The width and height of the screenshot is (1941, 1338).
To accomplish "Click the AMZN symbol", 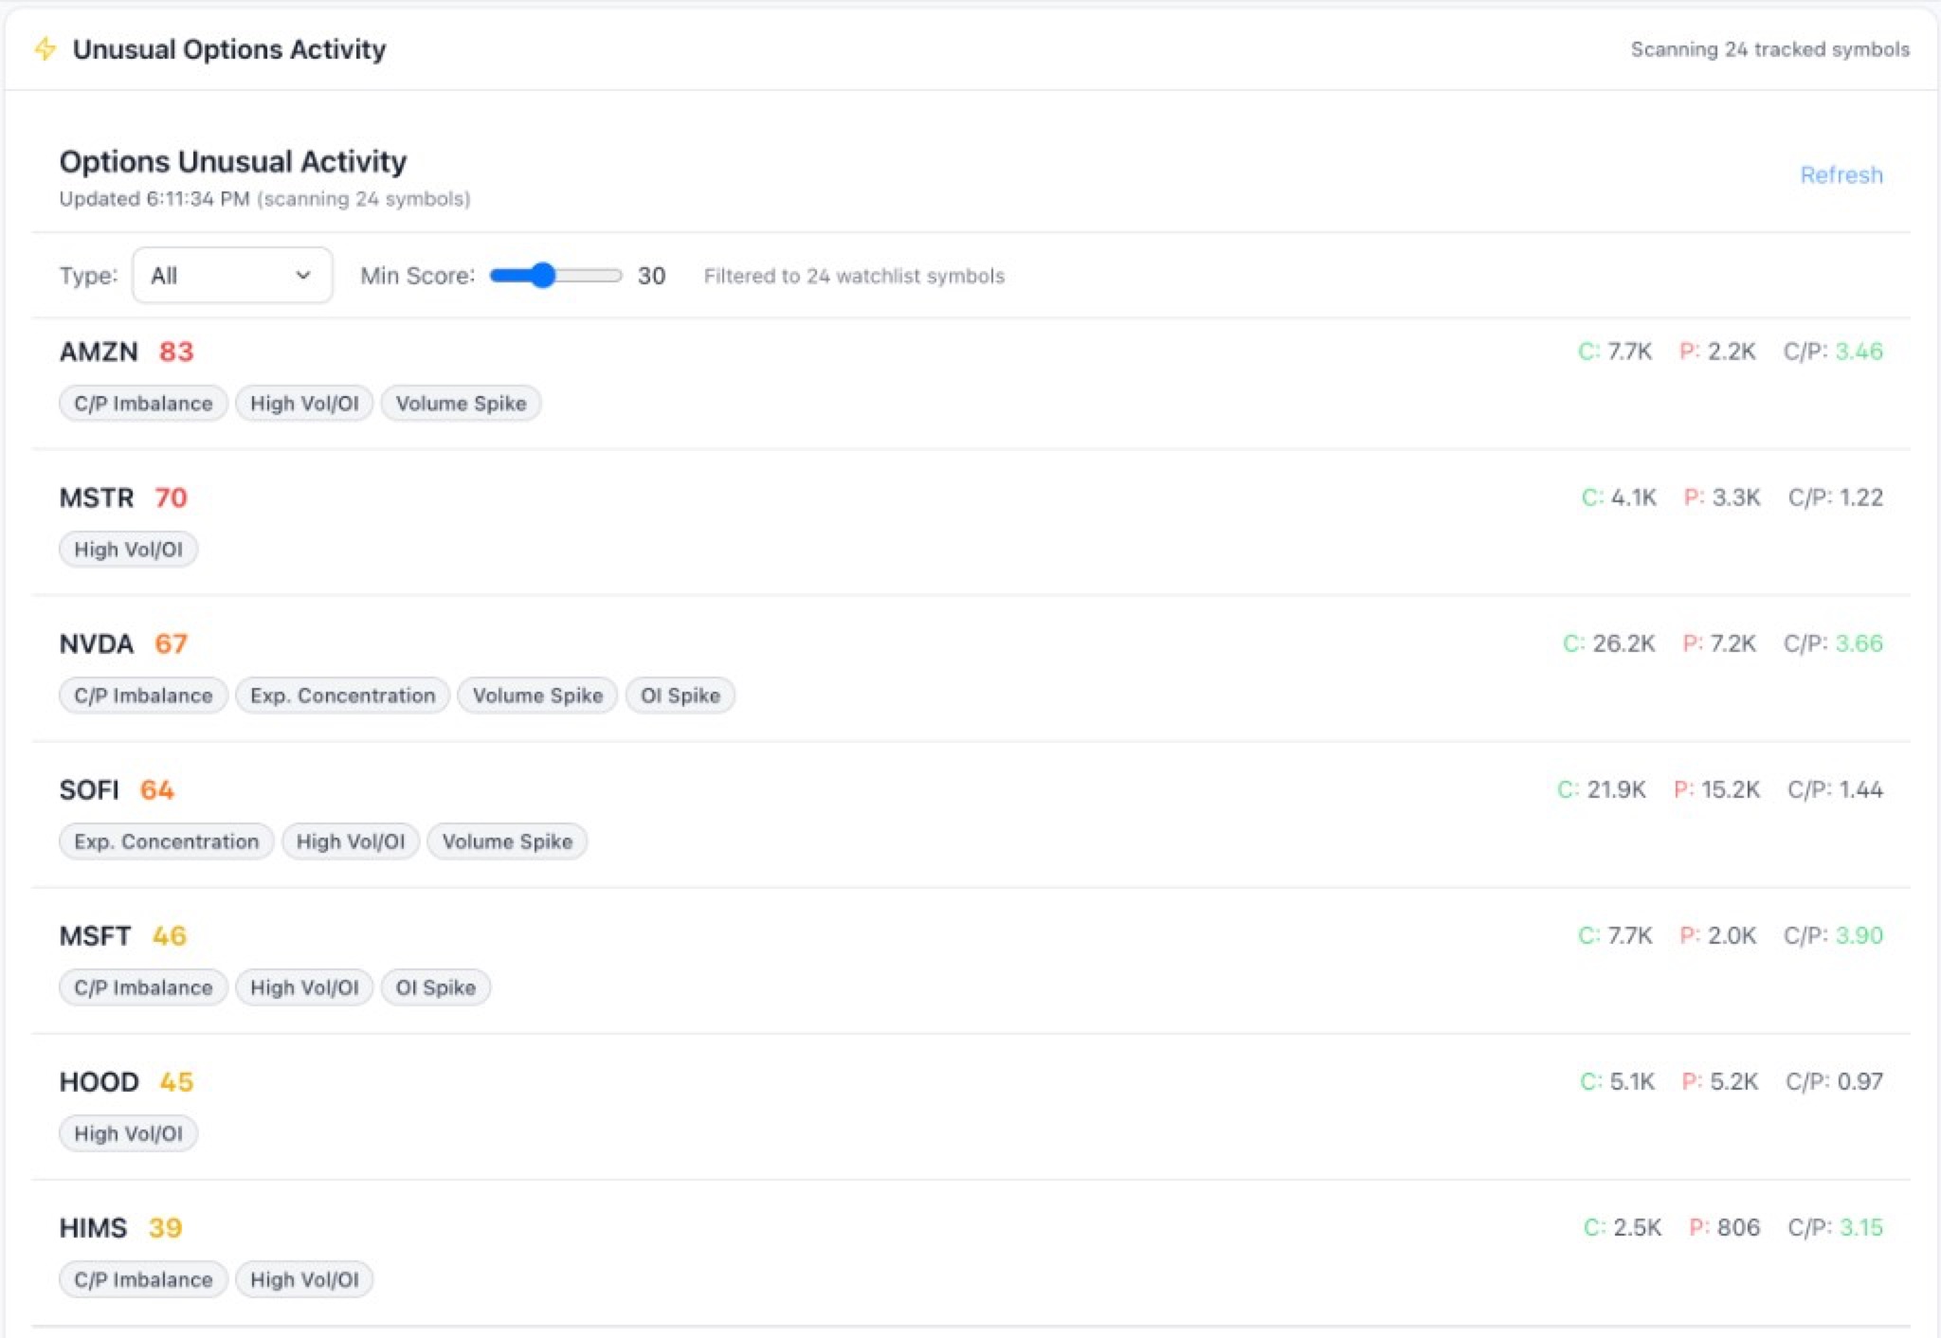I will tap(99, 352).
